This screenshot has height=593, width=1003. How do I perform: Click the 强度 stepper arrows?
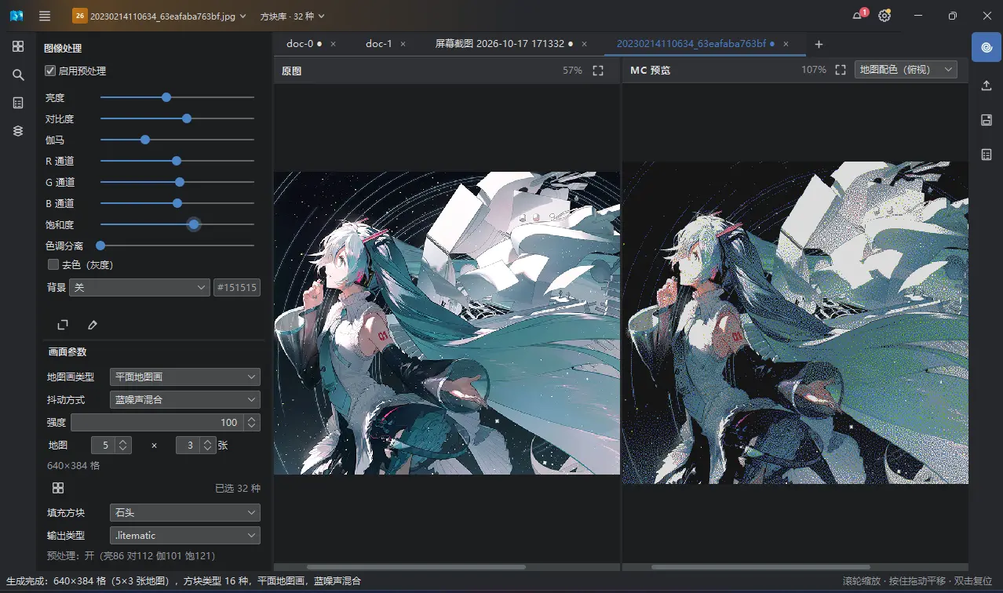[x=251, y=422]
